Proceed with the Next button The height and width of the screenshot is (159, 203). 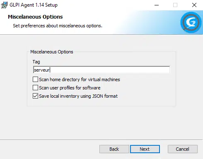(145, 149)
